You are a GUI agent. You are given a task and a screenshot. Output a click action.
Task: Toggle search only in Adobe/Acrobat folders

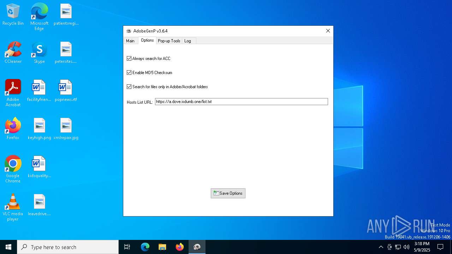coord(129,87)
